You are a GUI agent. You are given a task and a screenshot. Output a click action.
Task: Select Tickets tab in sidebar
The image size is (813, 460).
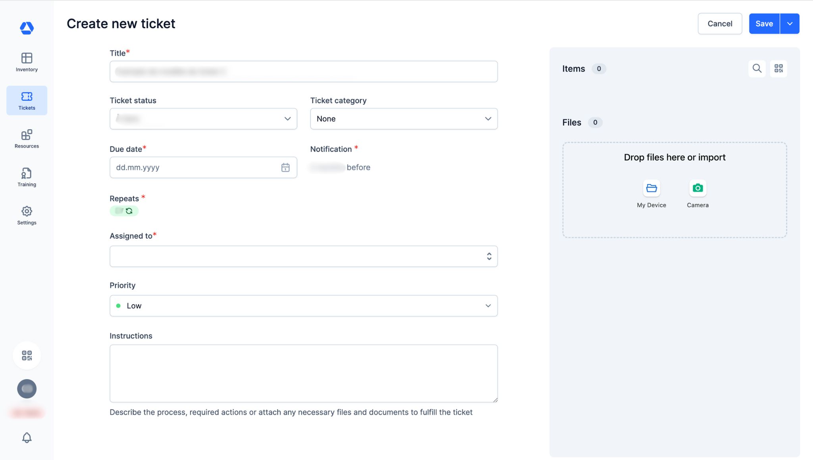(x=27, y=100)
